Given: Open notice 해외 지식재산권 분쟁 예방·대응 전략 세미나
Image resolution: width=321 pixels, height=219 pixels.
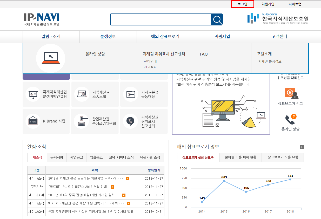Looking at the screenshot, I should tap(86, 203).
